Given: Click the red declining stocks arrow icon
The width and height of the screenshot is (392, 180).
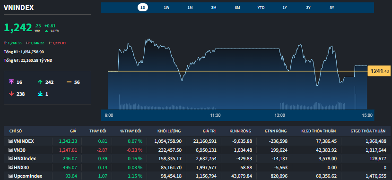Looking at the screenshot, I should pyautogui.click(x=11, y=94).
